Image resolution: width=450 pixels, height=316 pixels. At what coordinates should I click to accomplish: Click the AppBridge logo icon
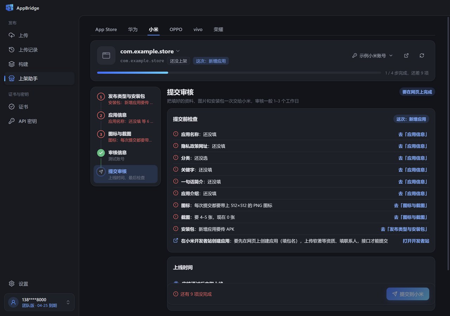point(9,8)
